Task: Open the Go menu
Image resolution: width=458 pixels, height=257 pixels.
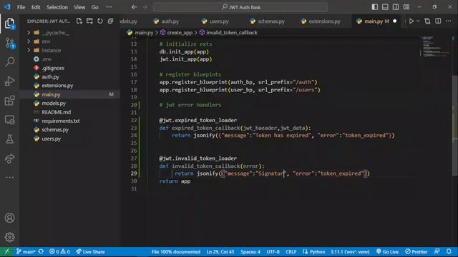Action: coord(94,7)
